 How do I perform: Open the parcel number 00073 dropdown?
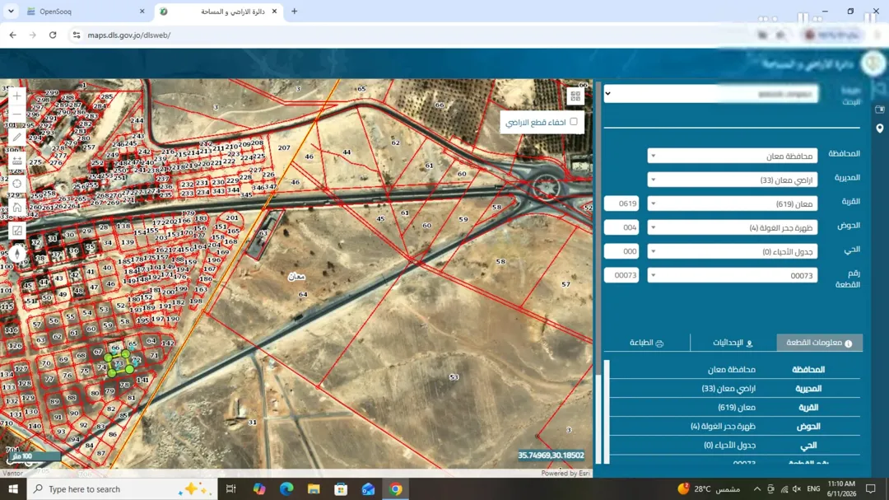[x=732, y=275]
